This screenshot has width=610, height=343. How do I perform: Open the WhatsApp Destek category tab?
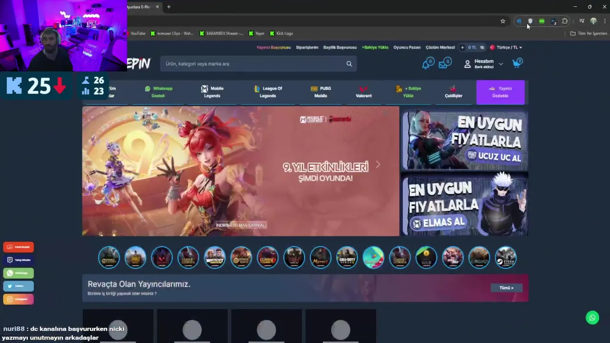click(159, 92)
